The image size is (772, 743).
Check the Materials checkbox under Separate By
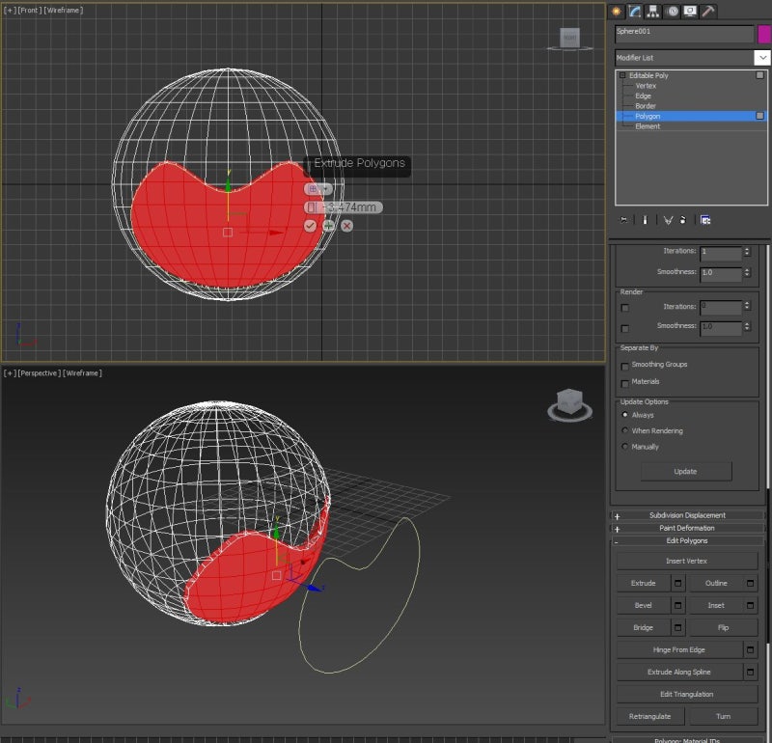(624, 383)
